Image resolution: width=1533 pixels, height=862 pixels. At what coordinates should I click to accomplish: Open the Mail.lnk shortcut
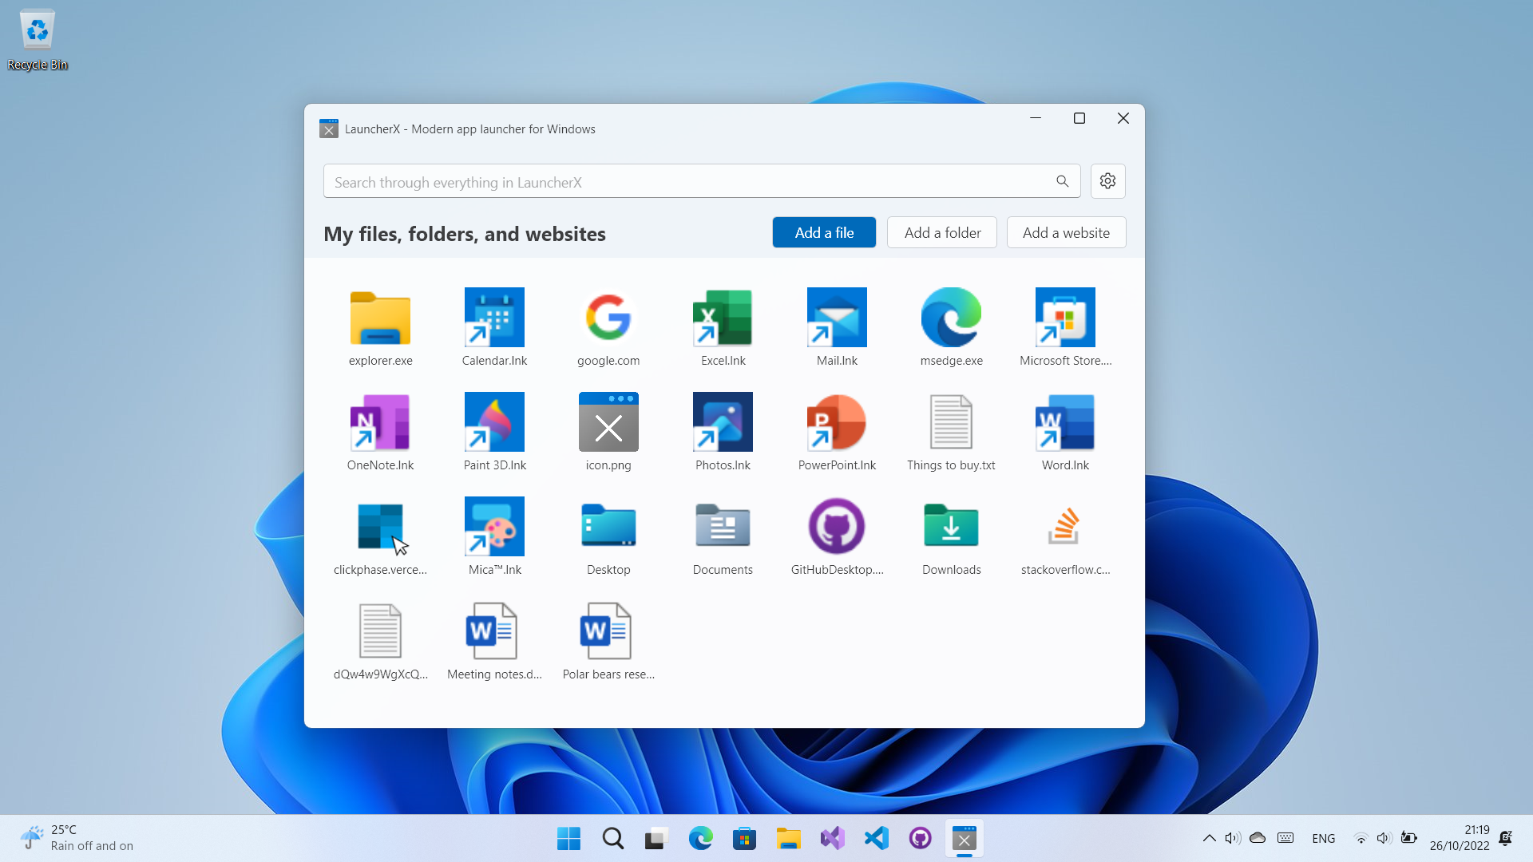(837, 328)
